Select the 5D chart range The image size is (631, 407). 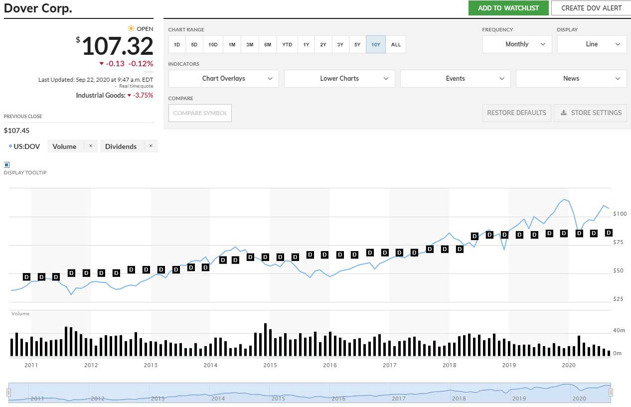click(194, 44)
